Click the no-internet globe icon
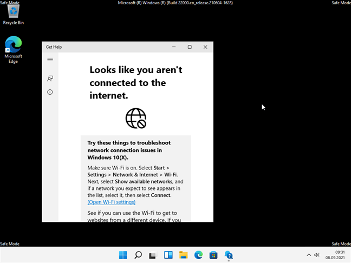The image size is (351, 263). [x=135, y=118]
